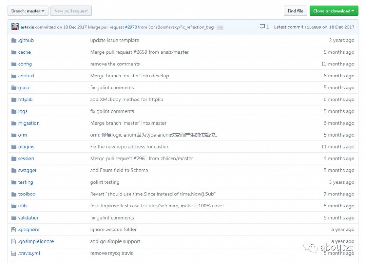The width and height of the screenshot is (365, 263).
Task: Open the migration directory link
Action: click(29, 123)
